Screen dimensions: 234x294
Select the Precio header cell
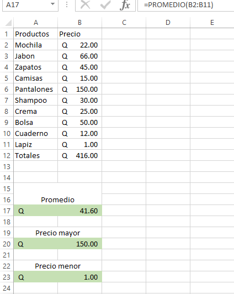pyautogui.click(x=79, y=34)
